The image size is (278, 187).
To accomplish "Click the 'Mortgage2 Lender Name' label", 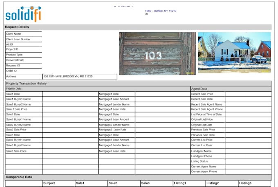I will coord(114,125).
